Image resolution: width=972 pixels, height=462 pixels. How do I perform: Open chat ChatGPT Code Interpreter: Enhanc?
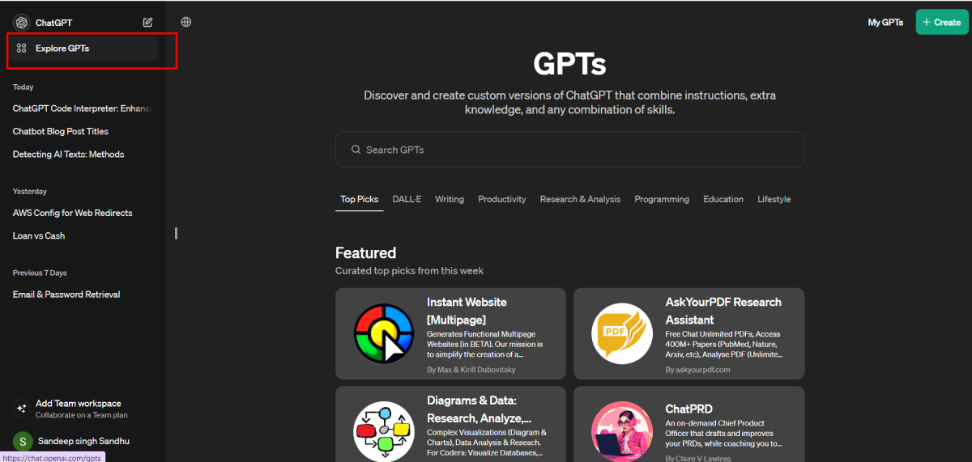[x=83, y=108]
